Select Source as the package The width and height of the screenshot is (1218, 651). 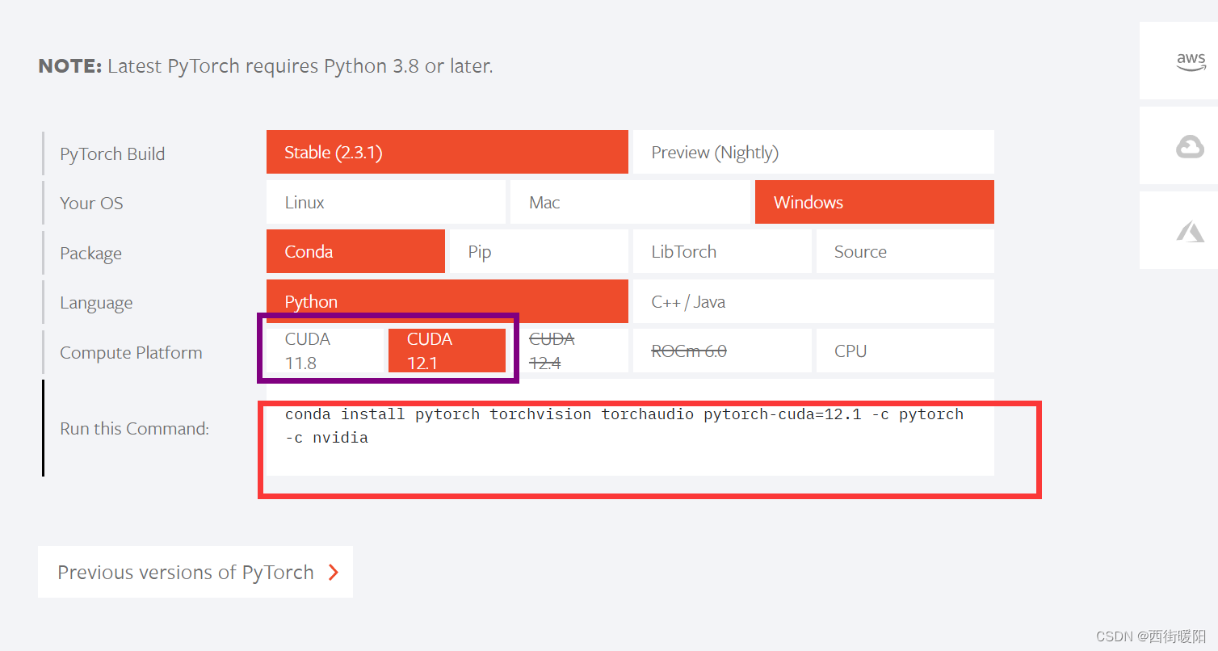coord(905,251)
